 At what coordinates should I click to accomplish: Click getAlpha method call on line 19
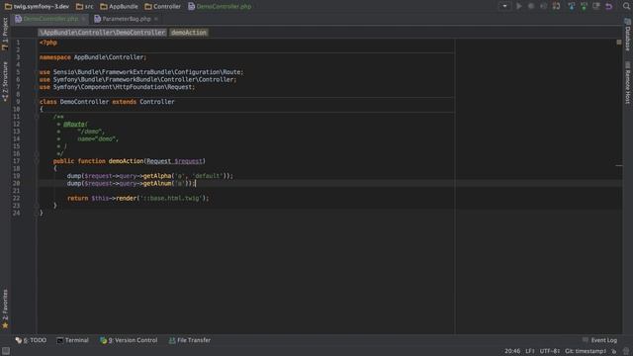point(157,176)
